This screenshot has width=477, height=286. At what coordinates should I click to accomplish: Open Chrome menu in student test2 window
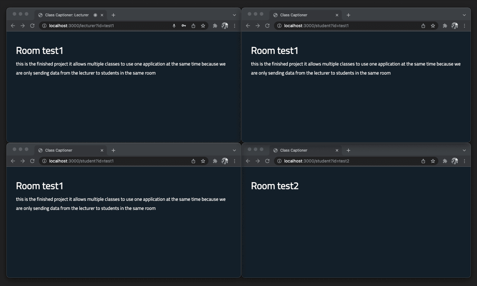[464, 161]
